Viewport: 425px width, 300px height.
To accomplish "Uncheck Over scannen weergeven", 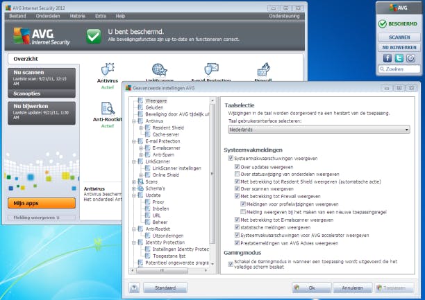I will click(x=237, y=188).
